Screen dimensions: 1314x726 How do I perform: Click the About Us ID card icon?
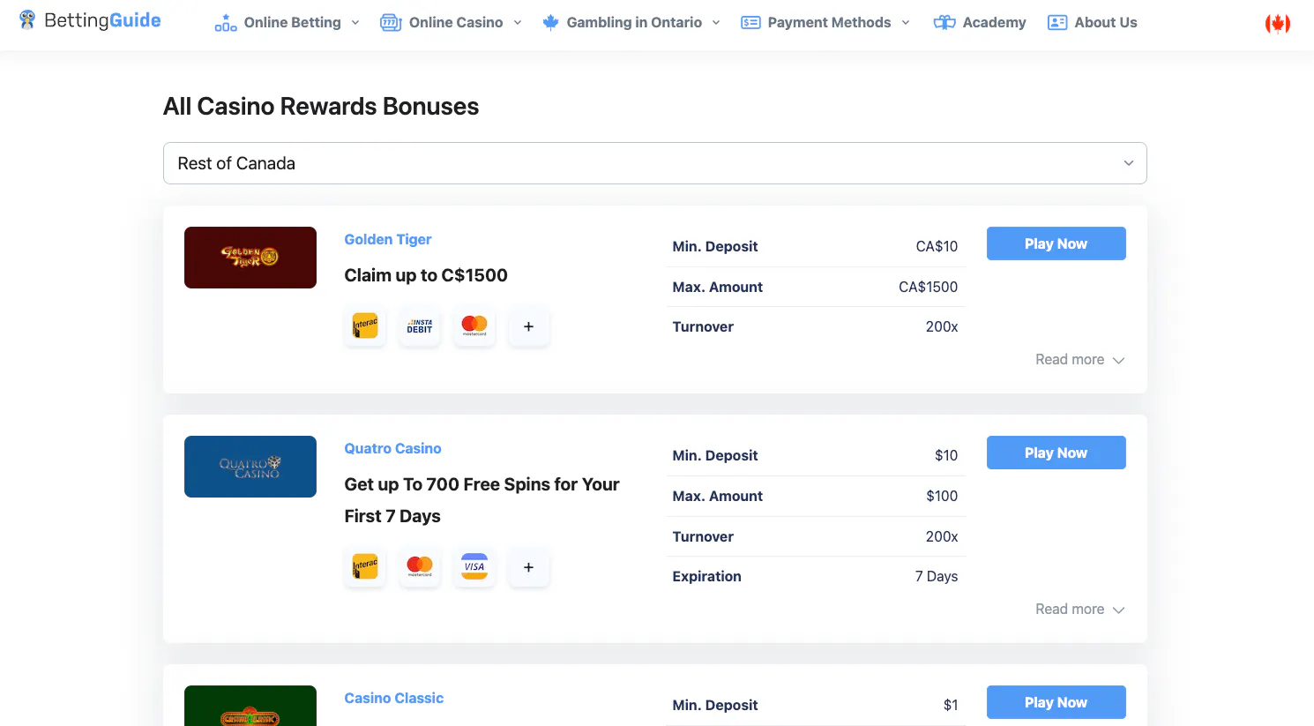1057,23
